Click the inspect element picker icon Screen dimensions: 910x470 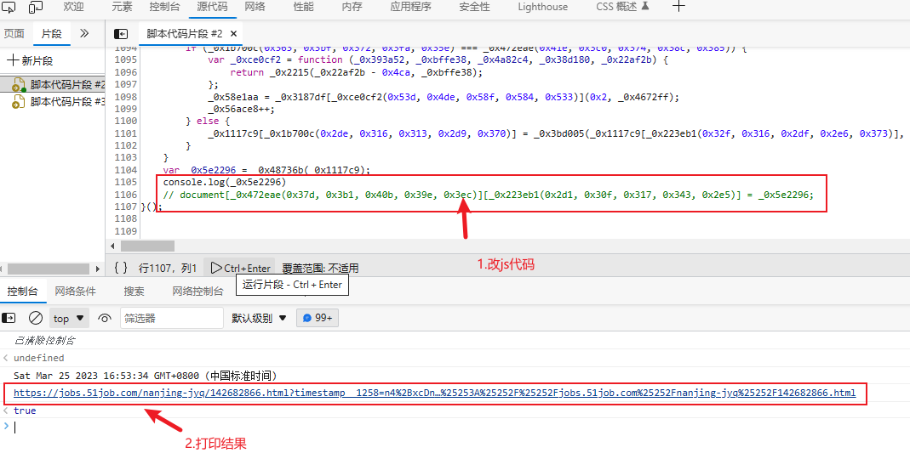coord(10,7)
